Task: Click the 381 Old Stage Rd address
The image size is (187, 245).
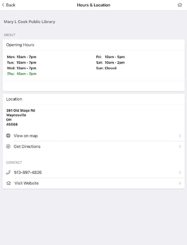Action: (x=21, y=111)
